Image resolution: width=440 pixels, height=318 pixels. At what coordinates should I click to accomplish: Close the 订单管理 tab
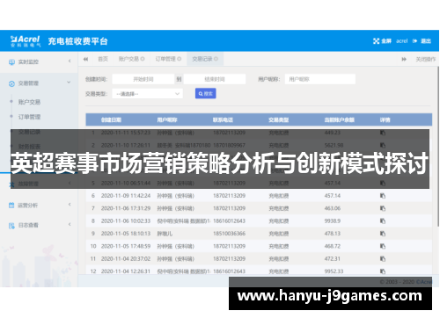pos(180,59)
